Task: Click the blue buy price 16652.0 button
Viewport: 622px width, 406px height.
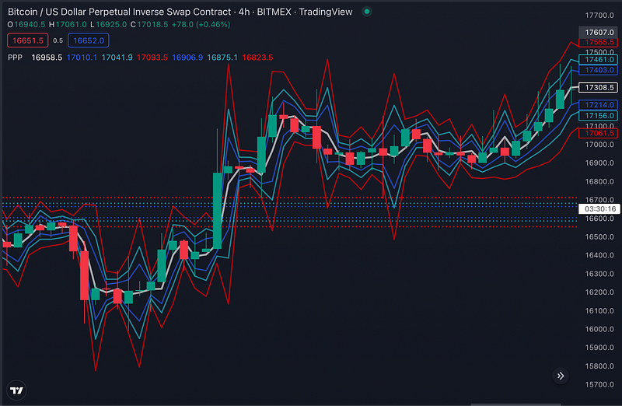Action: tap(89, 40)
